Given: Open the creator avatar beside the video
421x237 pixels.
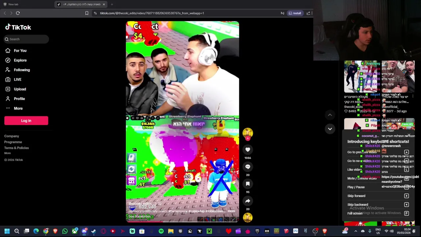Looking at the screenshot, I should 248,133.
